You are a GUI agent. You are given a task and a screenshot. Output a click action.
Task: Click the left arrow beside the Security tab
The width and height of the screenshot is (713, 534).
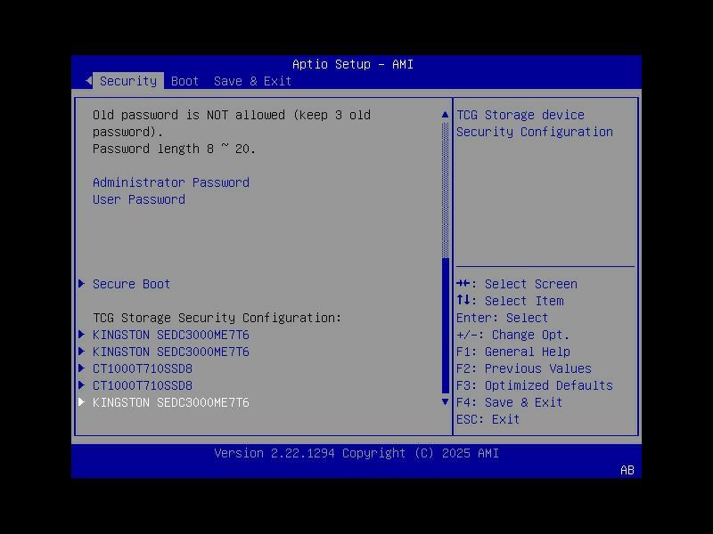coord(87,80)
